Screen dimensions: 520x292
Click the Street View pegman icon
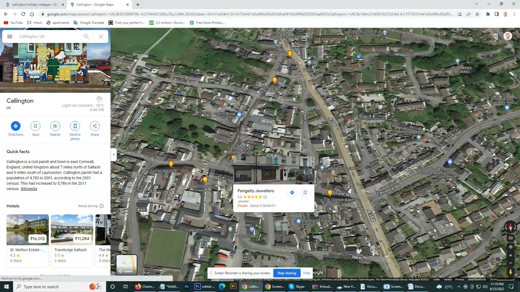point(511,272)
